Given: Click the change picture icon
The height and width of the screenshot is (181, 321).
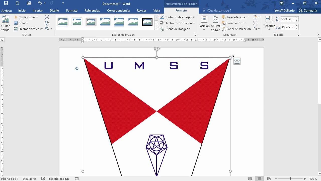Looking at the screenshot, I should pyautogui.click(x=47, y=23).
